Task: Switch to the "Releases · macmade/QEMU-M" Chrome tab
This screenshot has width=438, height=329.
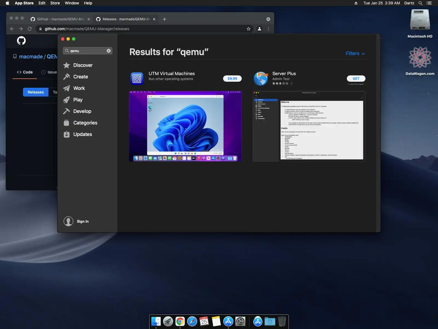Action: tap(126, 19)
